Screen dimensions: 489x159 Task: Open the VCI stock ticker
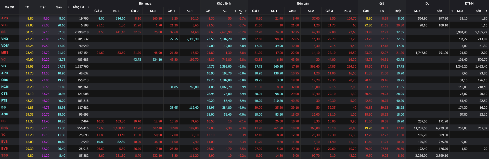pos(4,59)
